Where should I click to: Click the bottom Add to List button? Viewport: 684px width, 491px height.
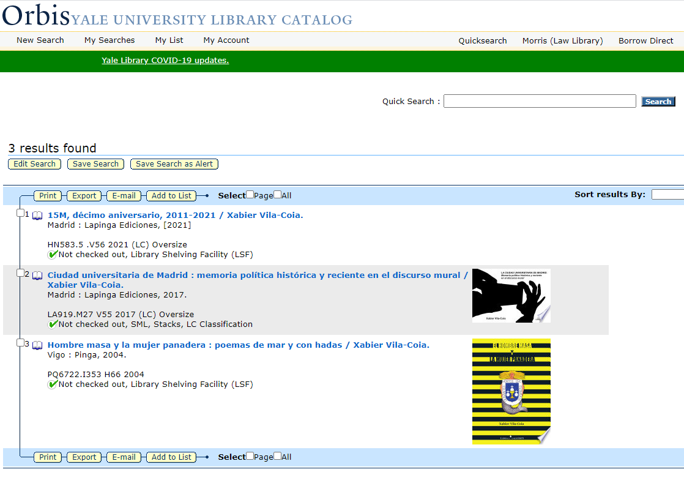[171, 457]
